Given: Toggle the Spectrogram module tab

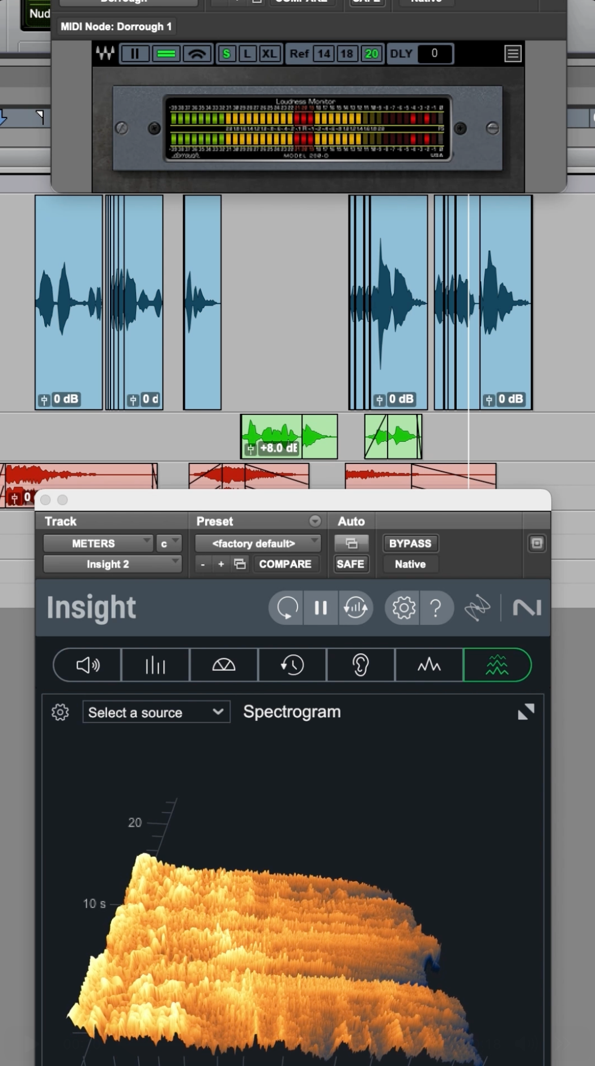Looking at the screenshot, I should coord(497,665).
